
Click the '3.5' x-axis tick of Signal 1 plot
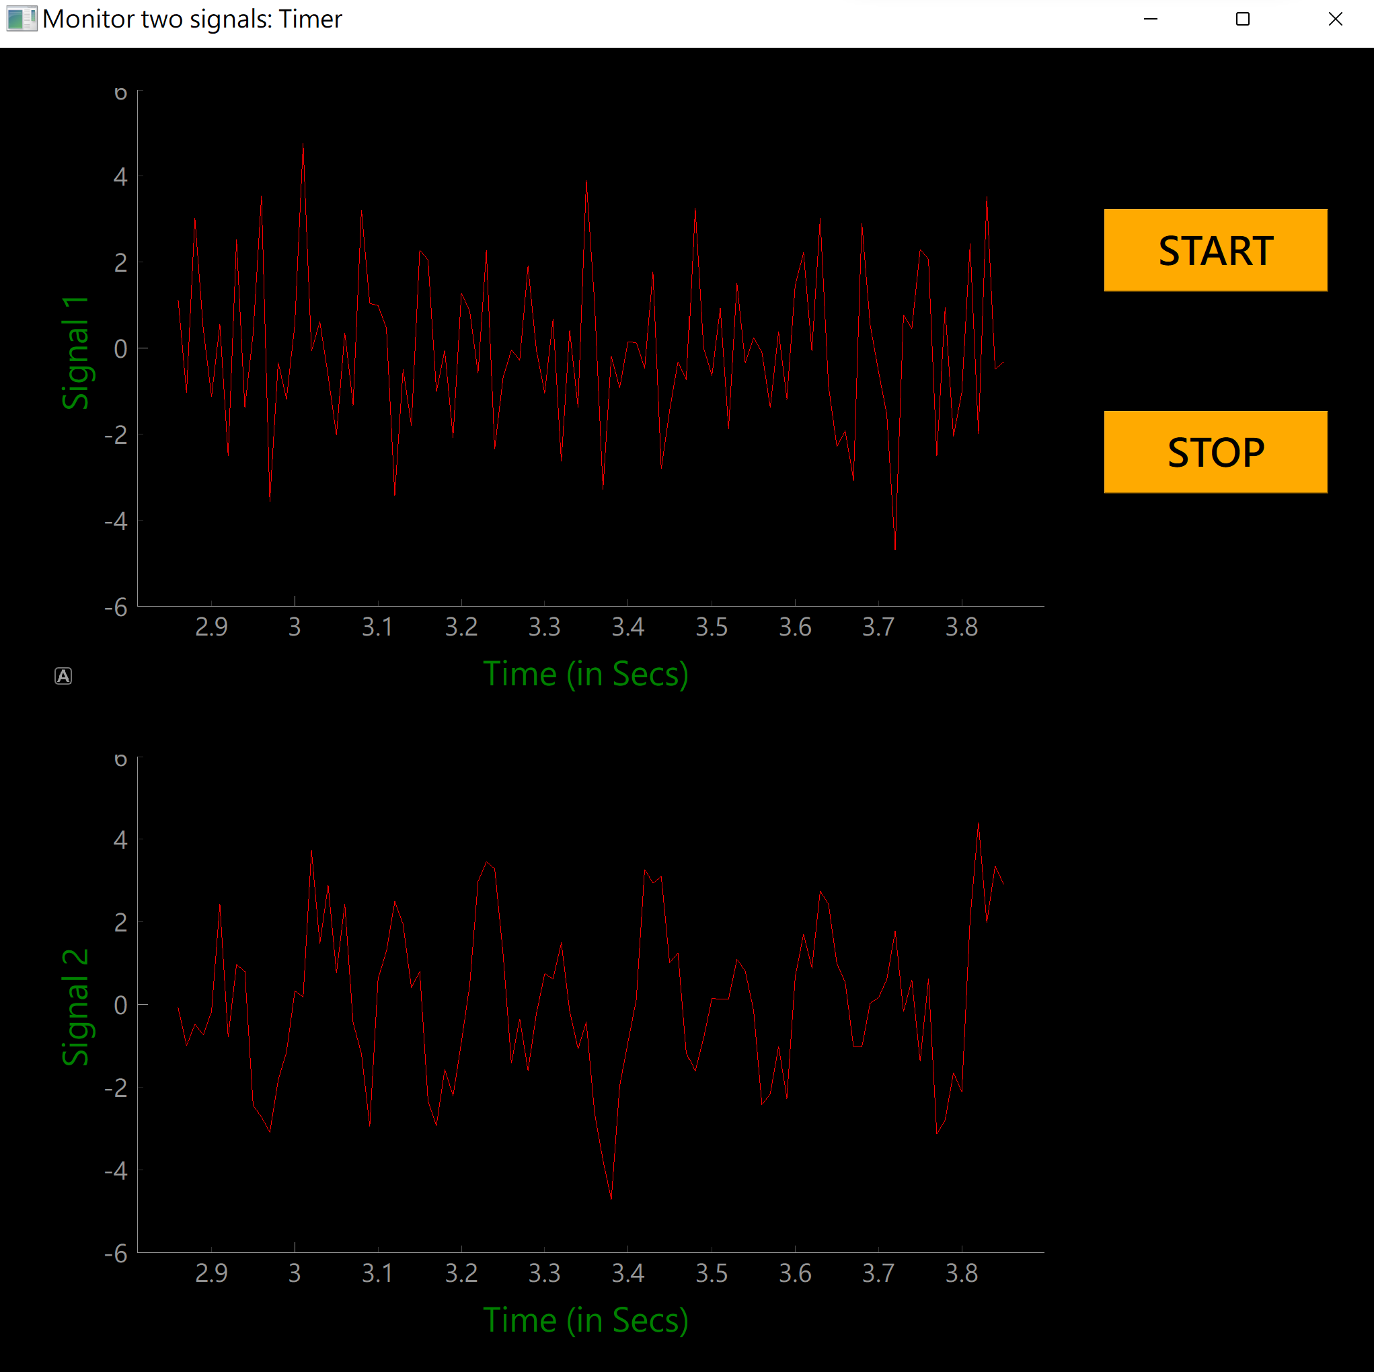coord(711,627)
